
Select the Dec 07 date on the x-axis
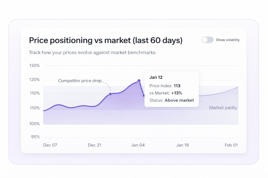(50, 145)
